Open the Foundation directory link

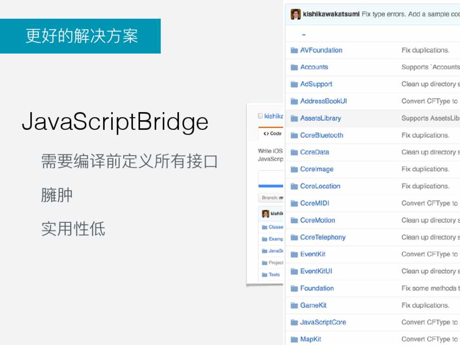coord(317,288)
